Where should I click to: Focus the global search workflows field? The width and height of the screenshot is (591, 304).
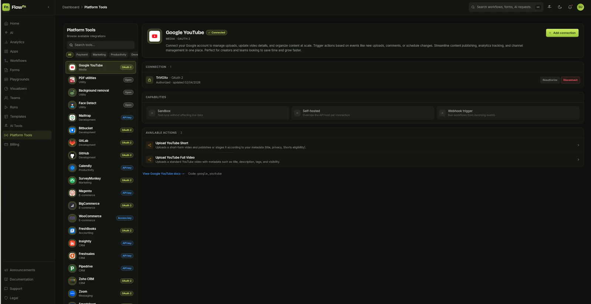pos(506,7)
